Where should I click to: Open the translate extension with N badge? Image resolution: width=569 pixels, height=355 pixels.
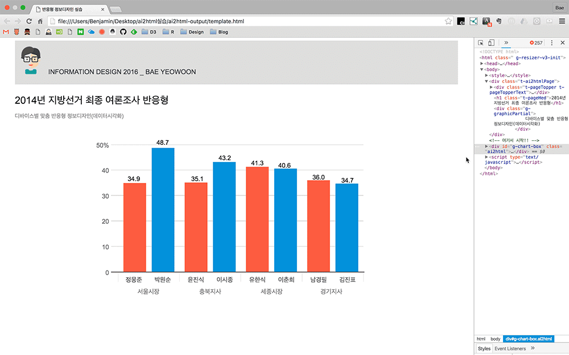pos(486,22)
